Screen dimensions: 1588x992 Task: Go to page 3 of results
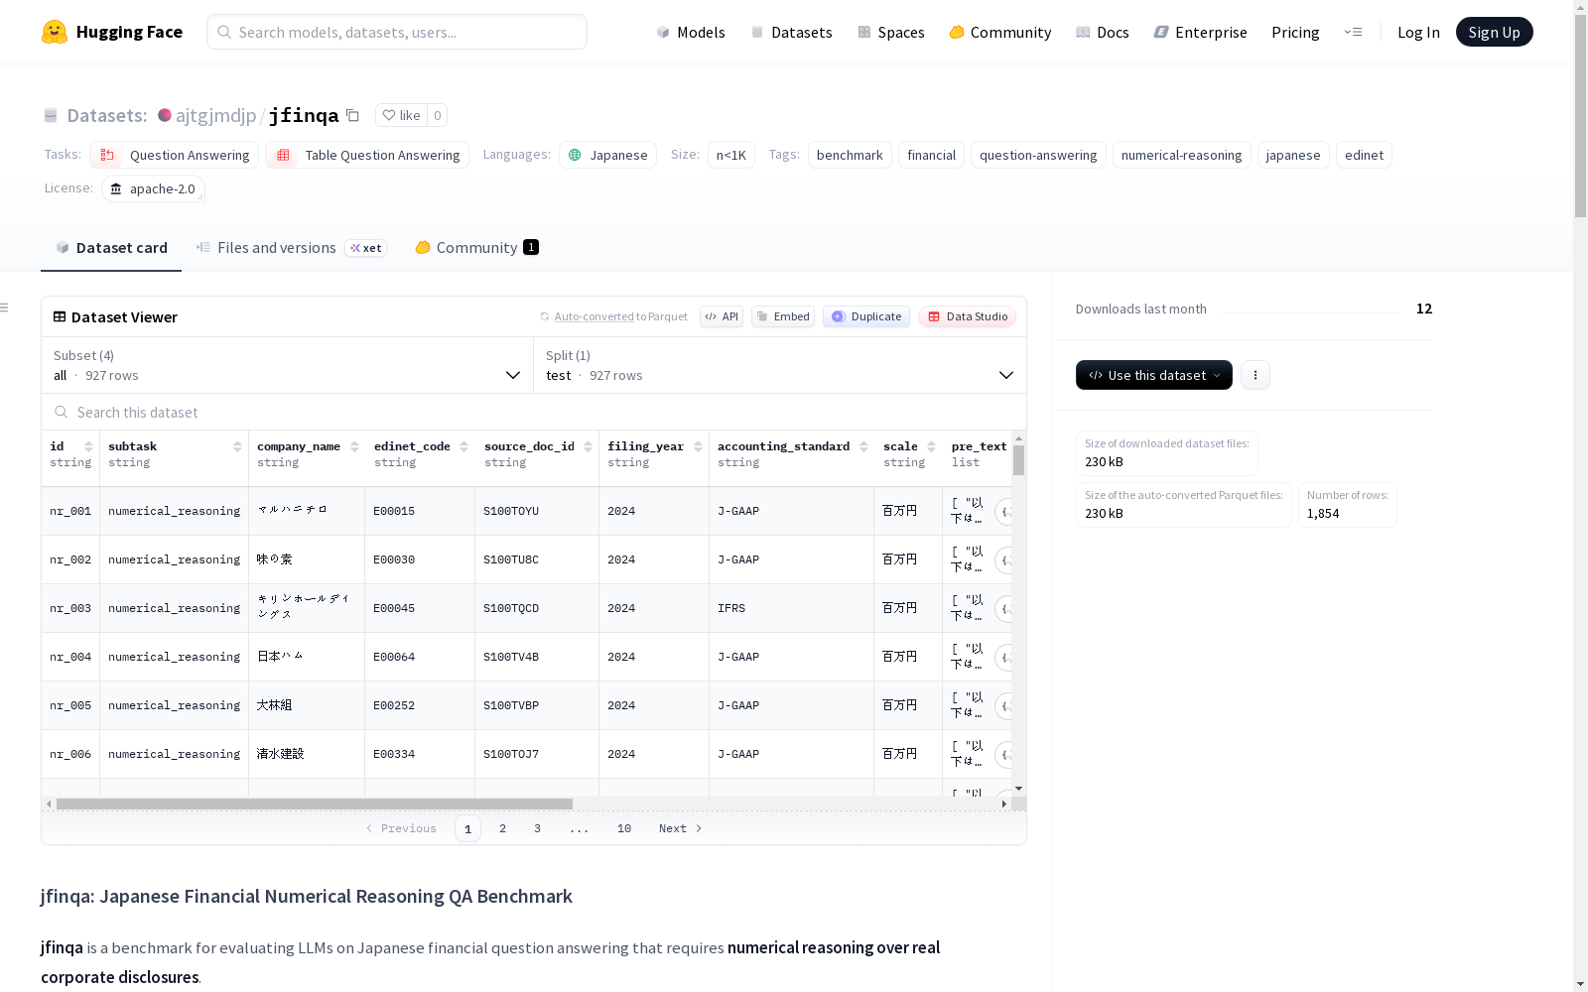coord(538,828)
